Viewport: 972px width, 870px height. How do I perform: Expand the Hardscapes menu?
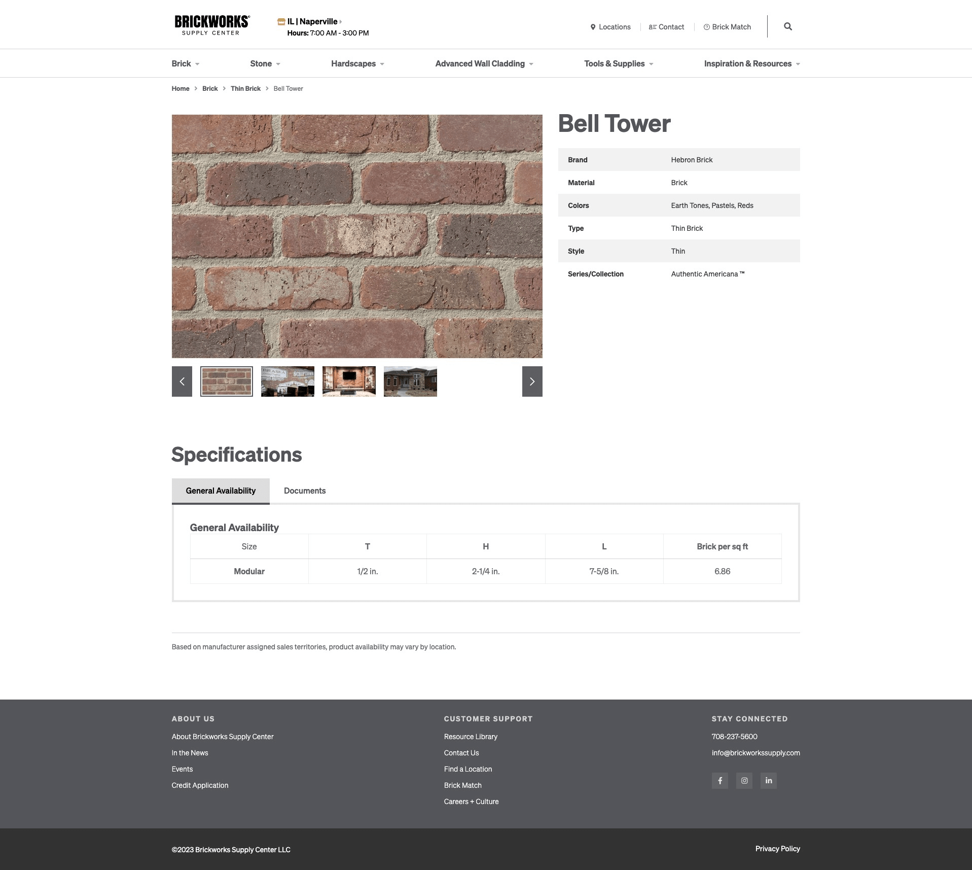(357, 63)
